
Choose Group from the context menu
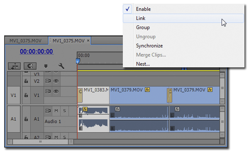183,27
